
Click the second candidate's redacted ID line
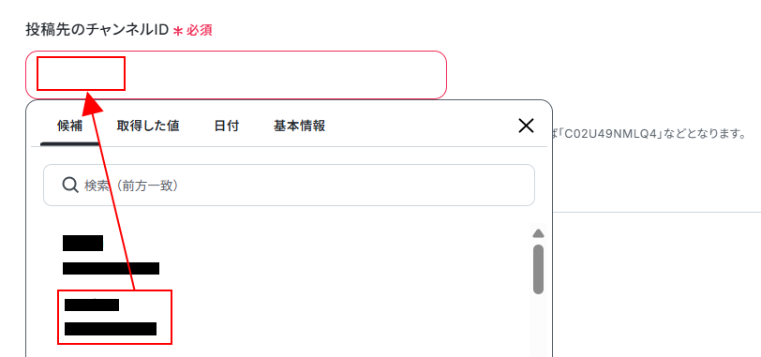[111, 329]
